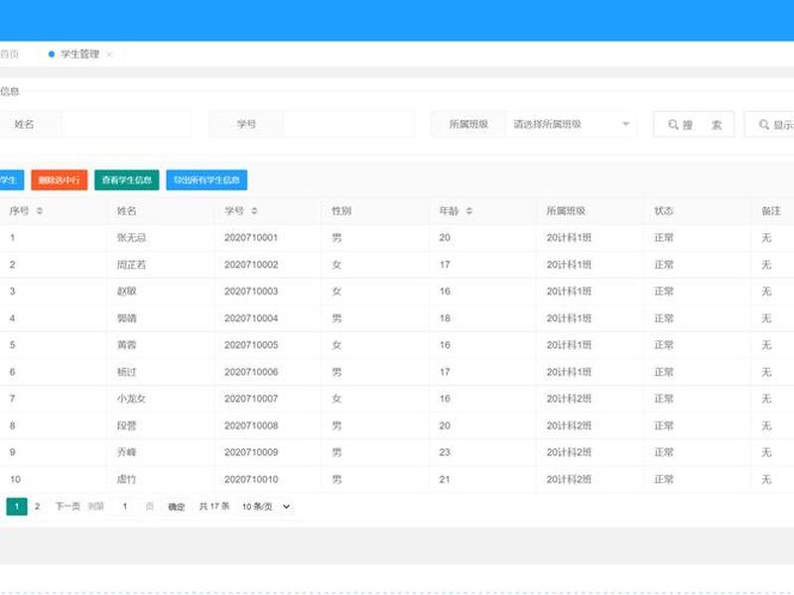Click the 显示 button right of 搜索
794x595 pixels.
[770, 125]
